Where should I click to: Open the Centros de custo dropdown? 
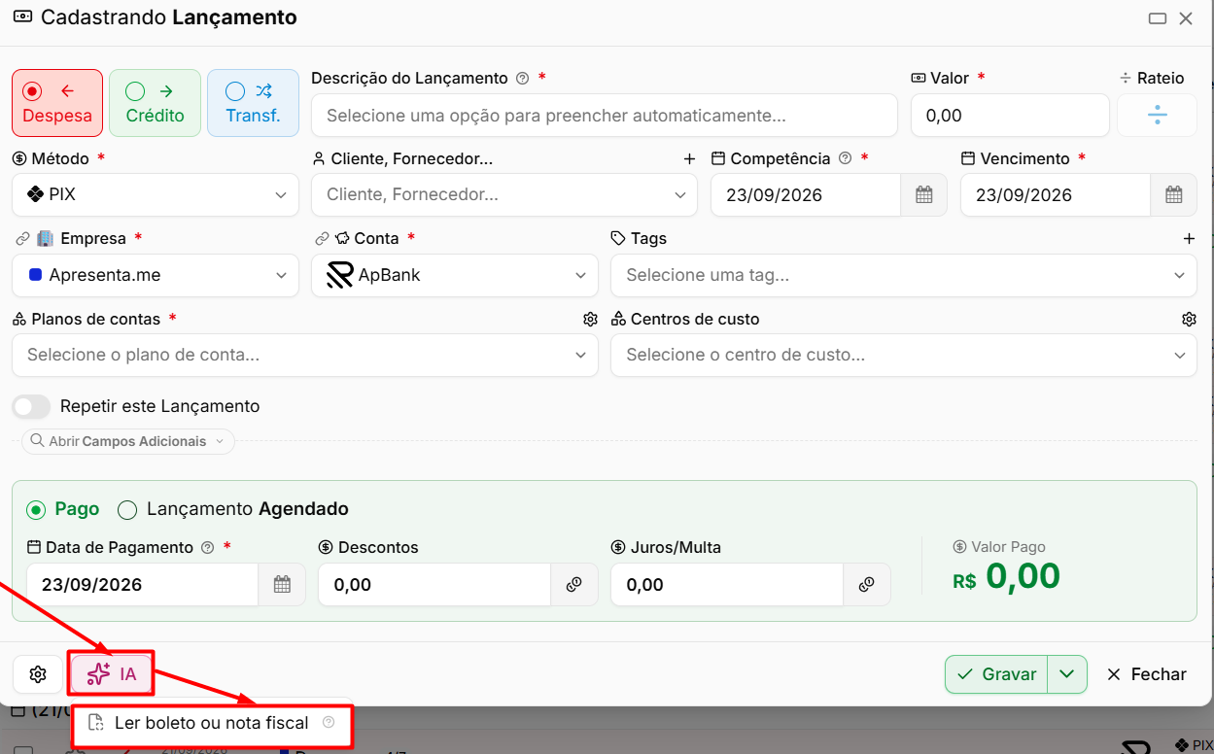pyautogui.click(x=904, y=355)
